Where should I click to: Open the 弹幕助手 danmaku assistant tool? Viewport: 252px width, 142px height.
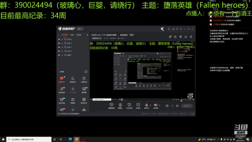coord(62,80)
